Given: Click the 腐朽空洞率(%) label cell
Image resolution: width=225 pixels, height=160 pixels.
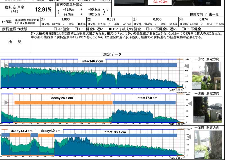Looking at the screenshot, I should click(15, 10).
